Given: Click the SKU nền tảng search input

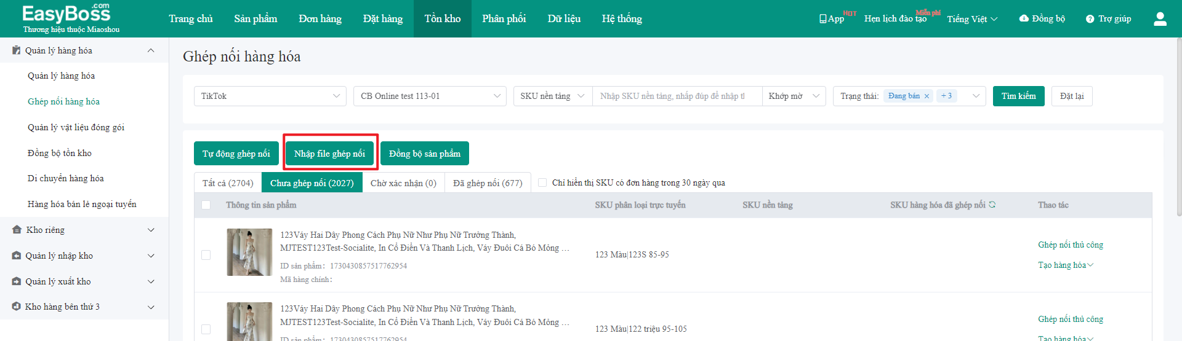Looking at the screenshot, I should pos(677,96).
